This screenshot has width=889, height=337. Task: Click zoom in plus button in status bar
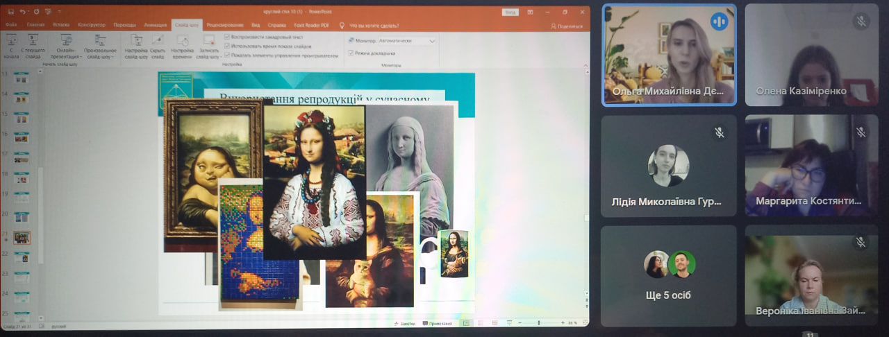pyautogui.click(x=562, y=323)
